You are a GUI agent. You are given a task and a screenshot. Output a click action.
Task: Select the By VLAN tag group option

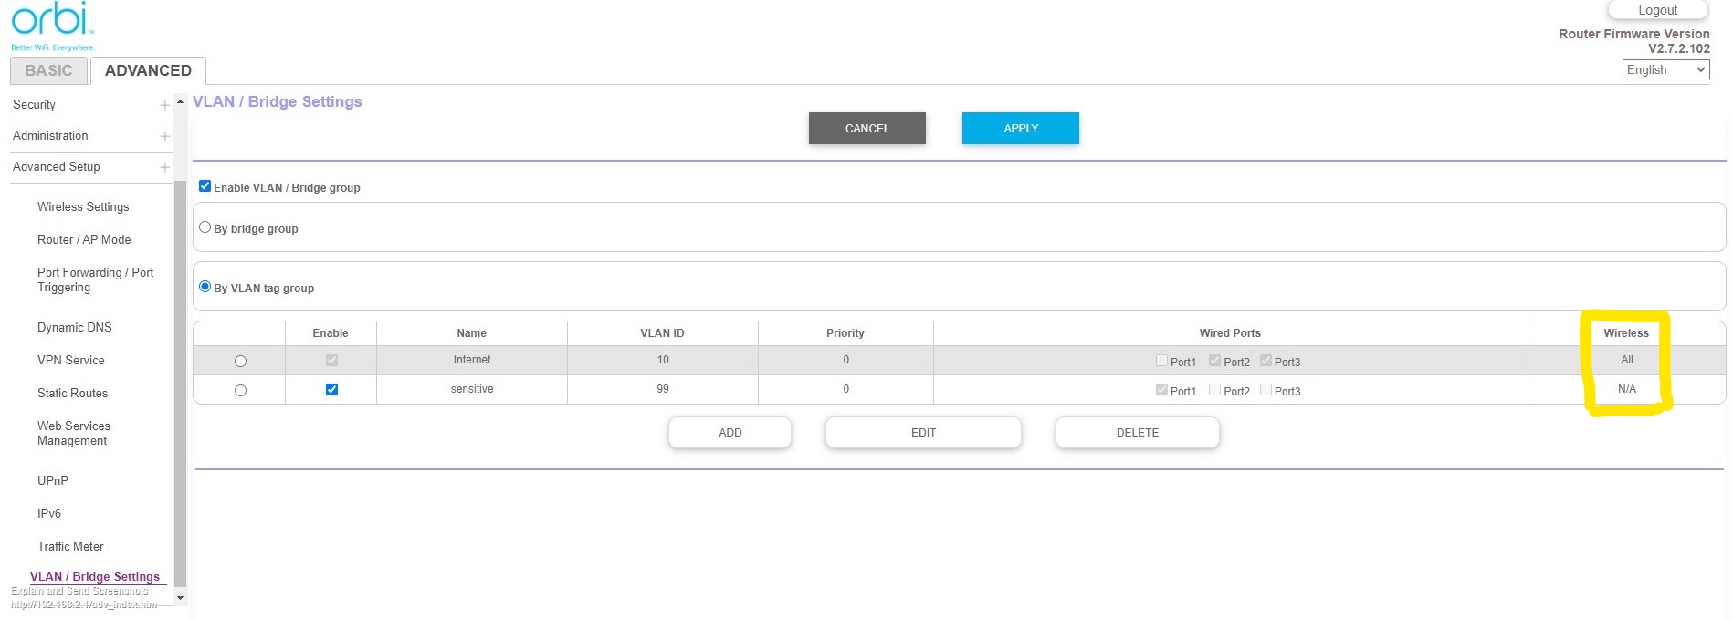pos(205,287)
